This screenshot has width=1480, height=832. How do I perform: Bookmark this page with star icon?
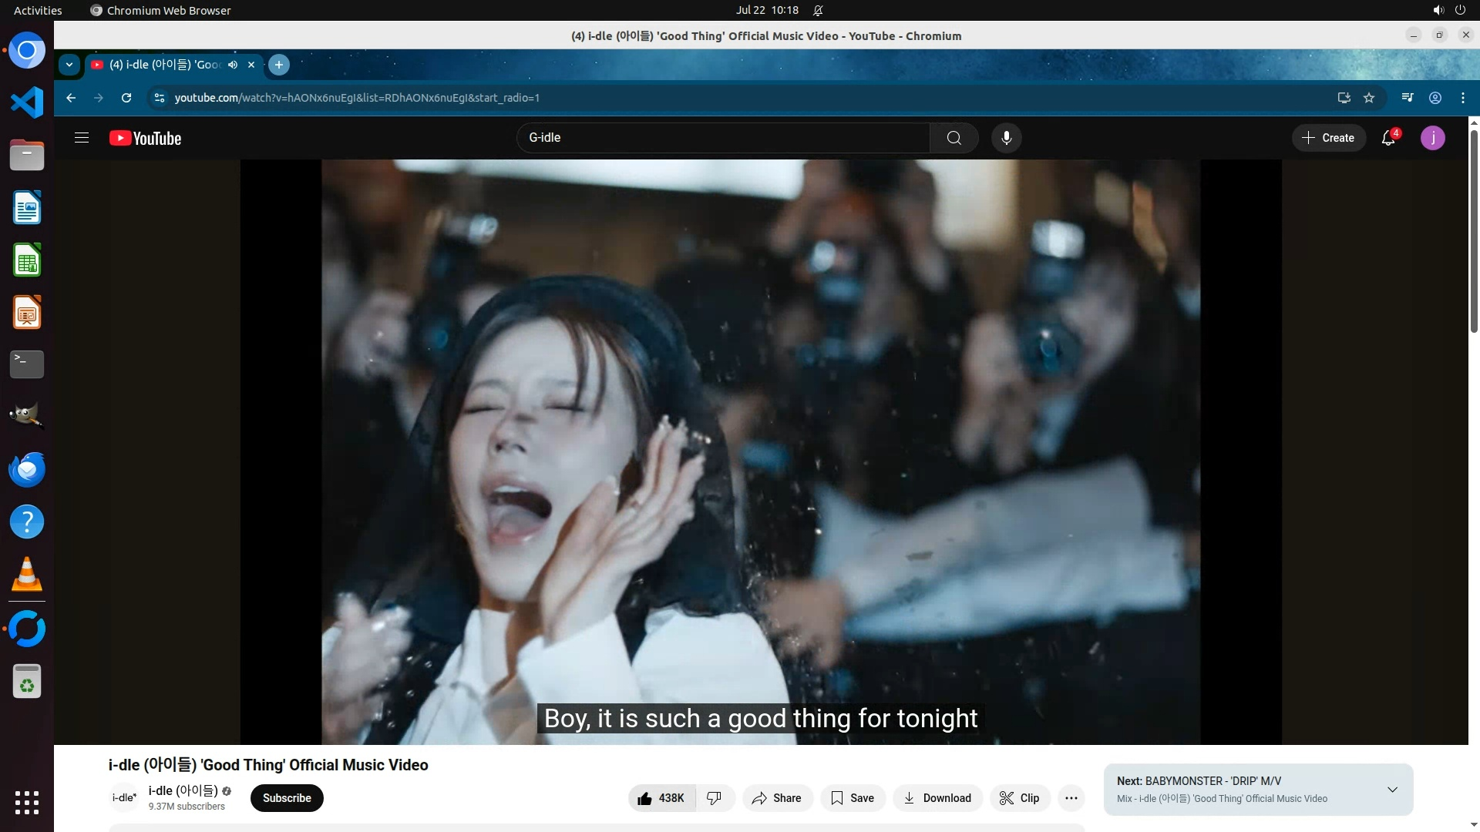[1369, 98]
